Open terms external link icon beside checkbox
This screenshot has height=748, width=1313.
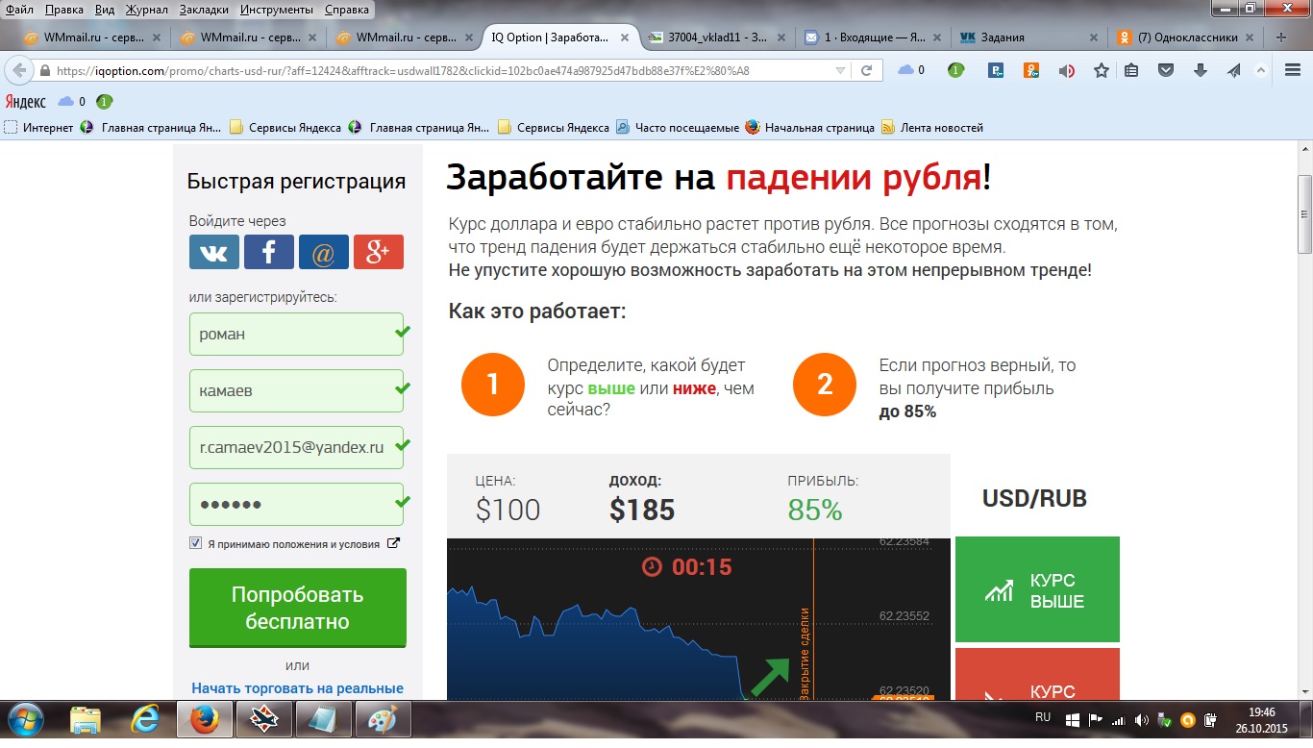pyautogui.click(x=393, y=543)
